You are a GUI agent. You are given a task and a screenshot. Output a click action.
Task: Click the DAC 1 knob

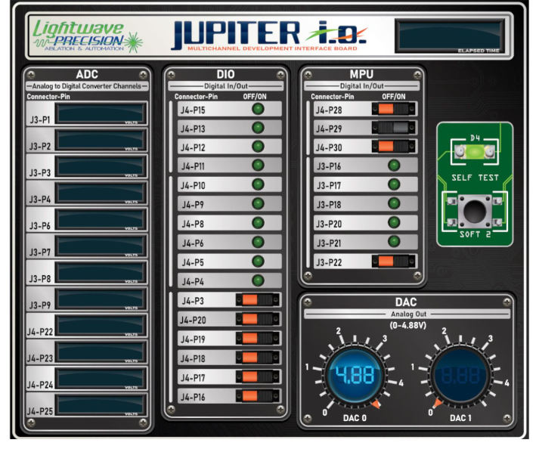point(460,375)
